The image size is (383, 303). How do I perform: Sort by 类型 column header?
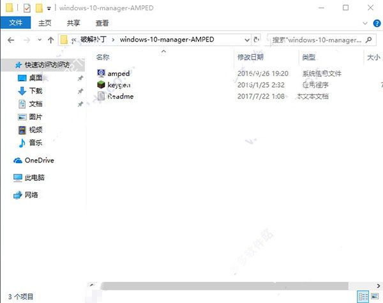308,58
